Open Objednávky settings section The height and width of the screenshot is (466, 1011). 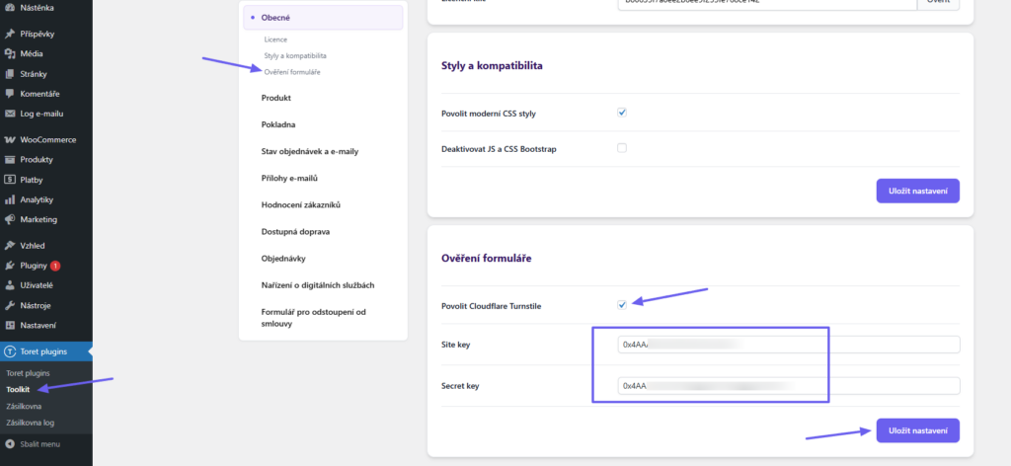pyautogui.click(x=283, y=259)
